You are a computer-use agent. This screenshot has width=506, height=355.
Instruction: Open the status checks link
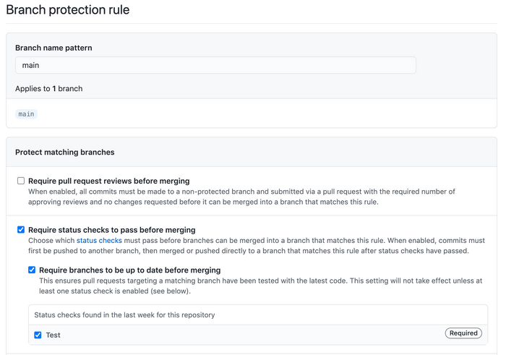click(x=99, y=240)
